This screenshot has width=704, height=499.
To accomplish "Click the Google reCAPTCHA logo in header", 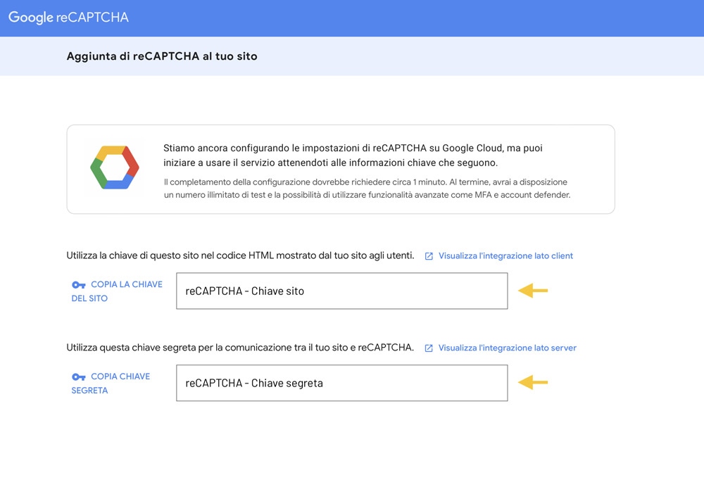I will click(x=68, y=18).
